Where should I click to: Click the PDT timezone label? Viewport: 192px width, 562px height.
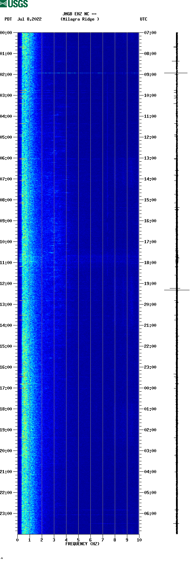coord(8,19)
